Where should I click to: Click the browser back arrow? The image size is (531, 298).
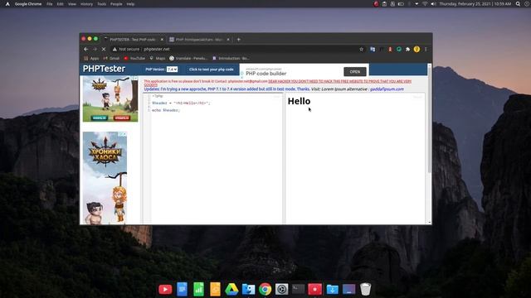click(x=86, y=50)
